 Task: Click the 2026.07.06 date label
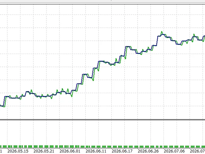click(174, 151)
